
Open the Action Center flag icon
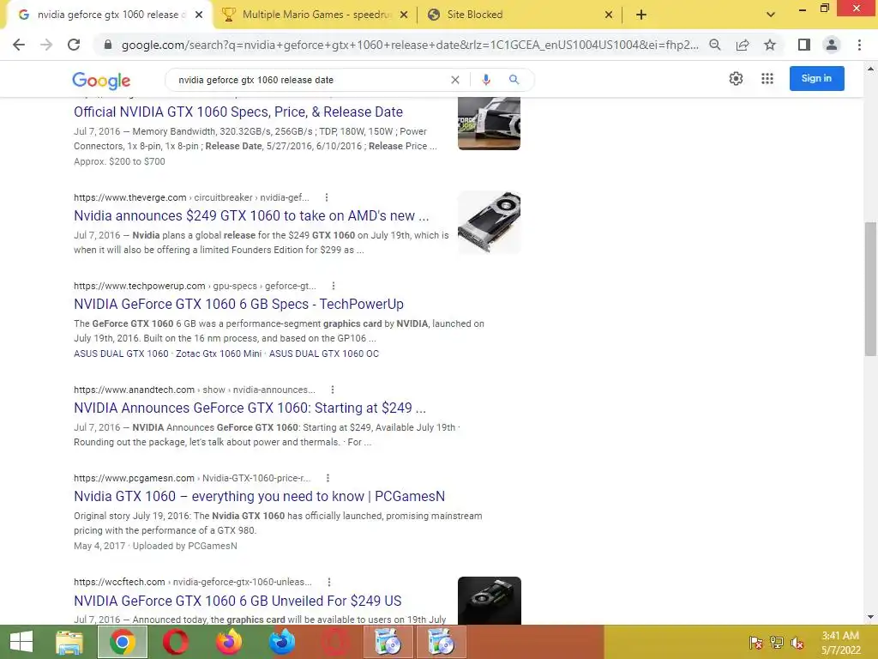click(x=756, y=643)
